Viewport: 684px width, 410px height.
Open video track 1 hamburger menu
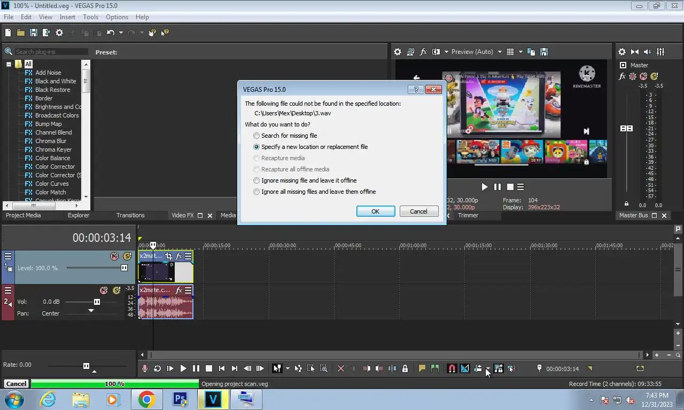coord(8,256)
